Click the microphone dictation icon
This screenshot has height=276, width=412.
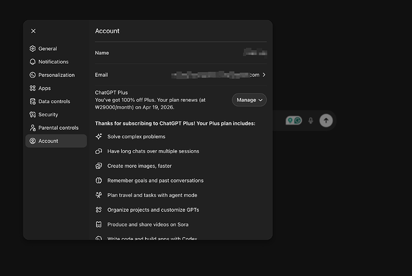pyautogui.click(x=310, y=120)
